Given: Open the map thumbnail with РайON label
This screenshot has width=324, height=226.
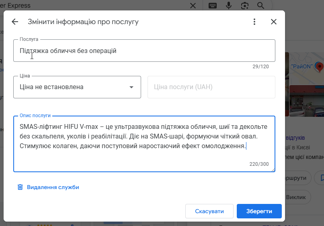Looking at the screenshot, I should [x=307, y=68].
